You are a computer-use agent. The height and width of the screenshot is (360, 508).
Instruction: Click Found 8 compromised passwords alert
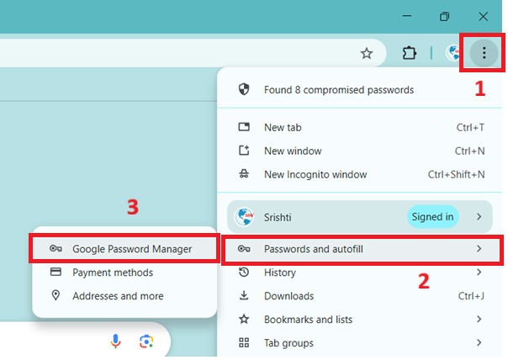pos(338,89)
